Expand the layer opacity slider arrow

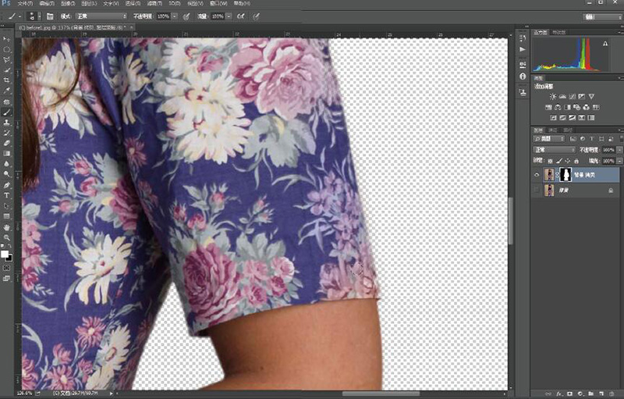619,149
